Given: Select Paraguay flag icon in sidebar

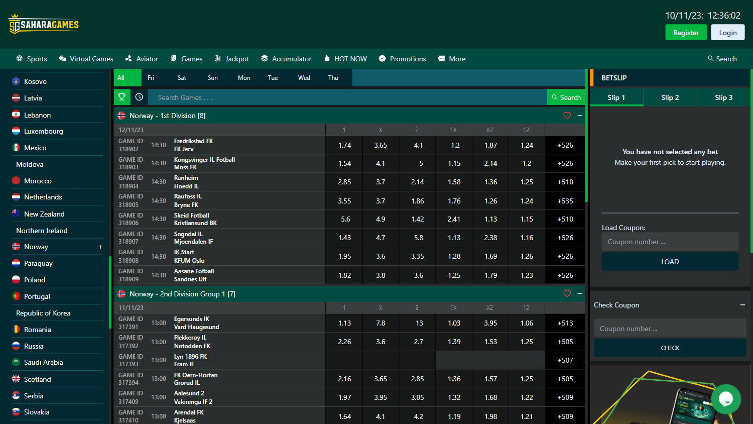Looking at the screenshot, I should (x=16, y=263).
